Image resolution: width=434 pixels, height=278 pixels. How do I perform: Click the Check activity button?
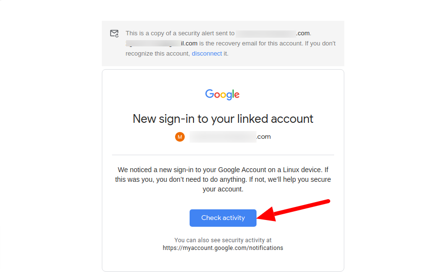click(223, 218)
